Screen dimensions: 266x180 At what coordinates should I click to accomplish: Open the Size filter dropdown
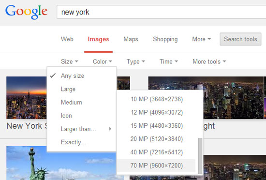coord(70,61)
